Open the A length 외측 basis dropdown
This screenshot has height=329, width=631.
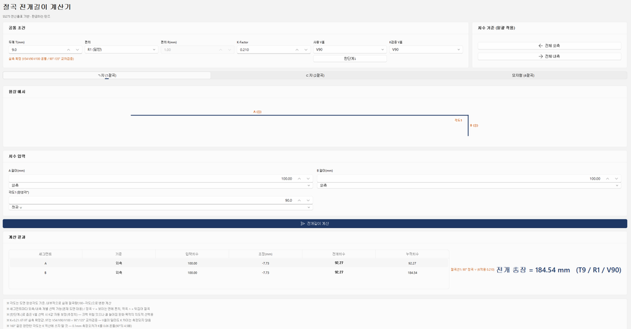(161, 186)
